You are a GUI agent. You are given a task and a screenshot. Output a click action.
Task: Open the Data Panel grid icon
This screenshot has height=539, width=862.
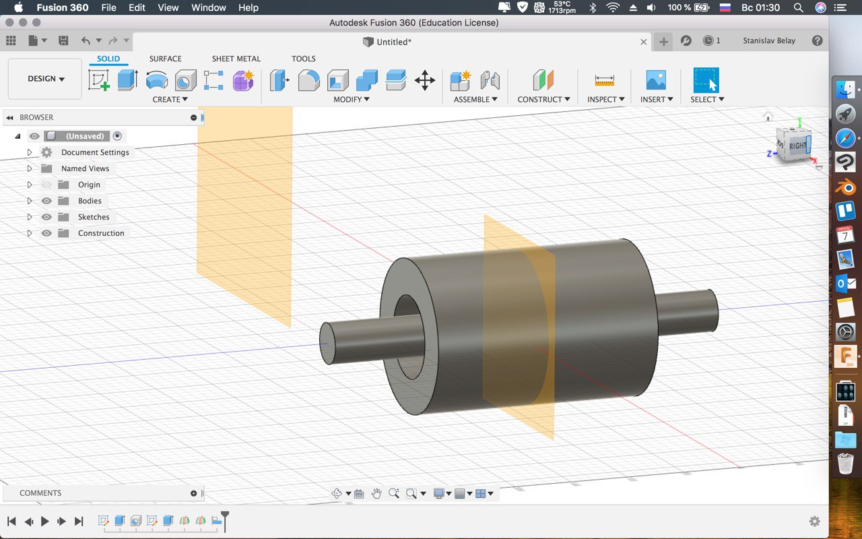coord(11,41)
